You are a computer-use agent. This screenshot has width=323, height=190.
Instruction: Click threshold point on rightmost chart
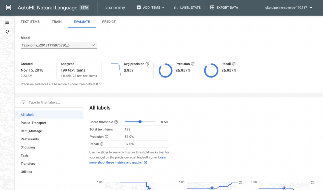coord(284,188)
